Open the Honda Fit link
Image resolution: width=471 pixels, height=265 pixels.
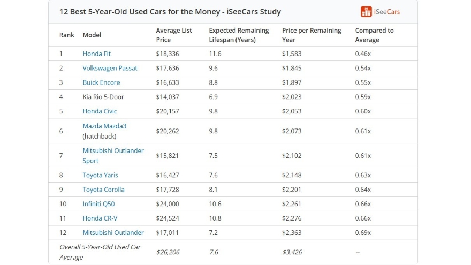pos(96,54)
